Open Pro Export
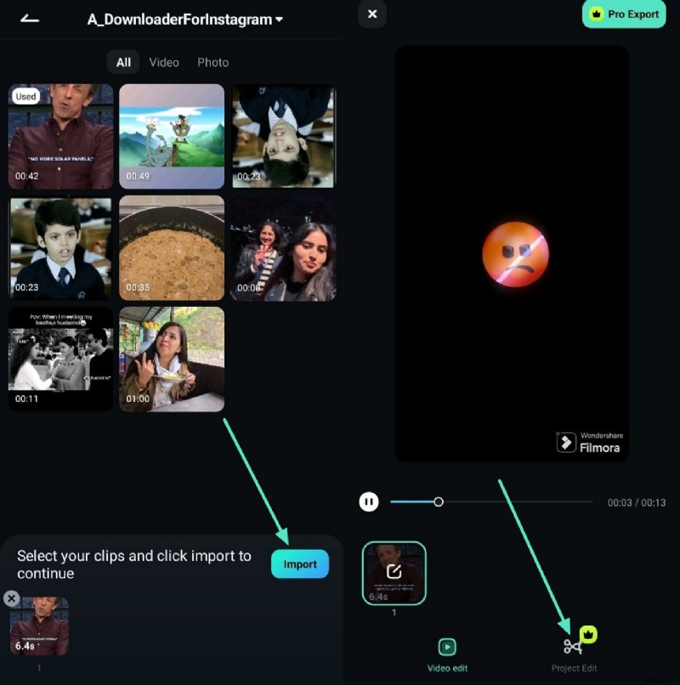The height and width of the screenshot is (685, 680). 623,14
